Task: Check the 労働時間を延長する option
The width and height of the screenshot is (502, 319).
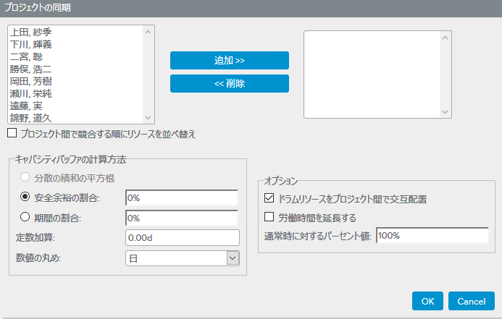Action: click(269, 217)
